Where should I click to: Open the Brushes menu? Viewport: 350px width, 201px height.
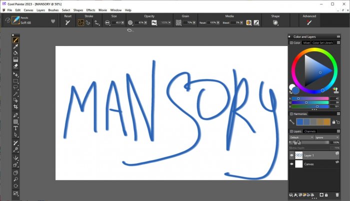pyautogui.click(x=53, y=10)
